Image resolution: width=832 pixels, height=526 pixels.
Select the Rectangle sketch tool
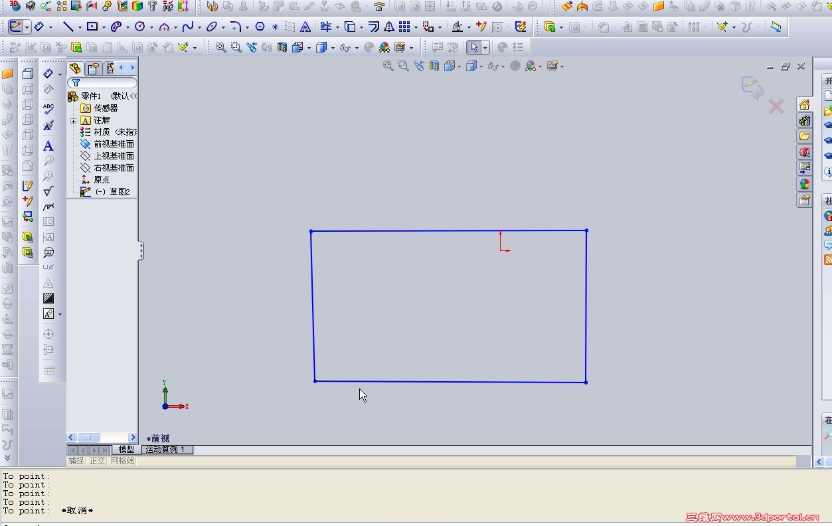click(x=92, y=27)
